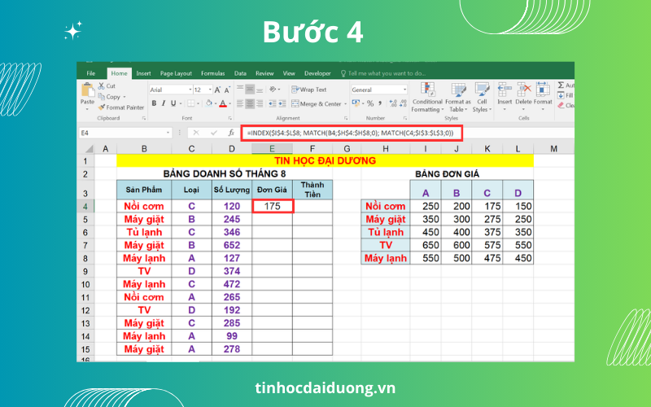Increase font size with large A
The height and width of the screenshot is (407, 651).
[217, 90]
